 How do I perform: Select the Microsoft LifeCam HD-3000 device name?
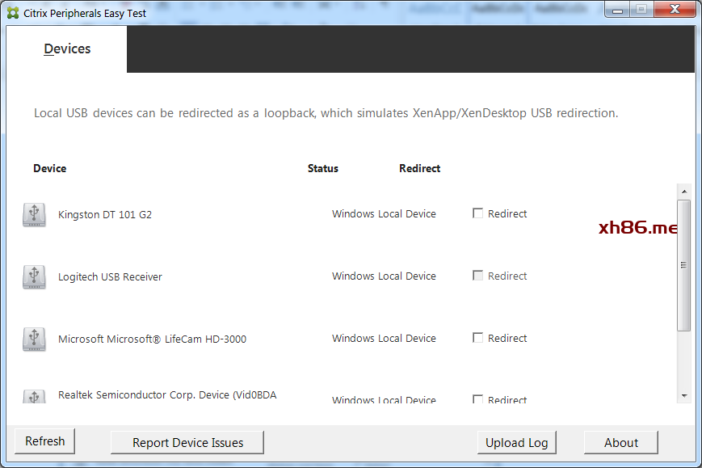[152, 339]
